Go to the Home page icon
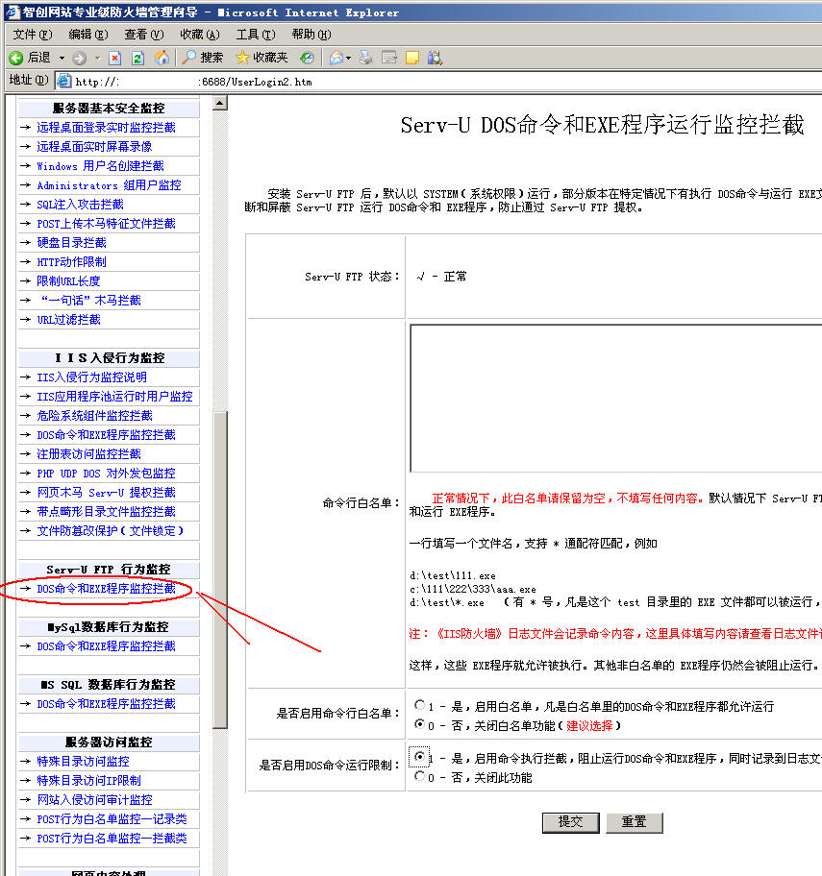 coord(162,58)
